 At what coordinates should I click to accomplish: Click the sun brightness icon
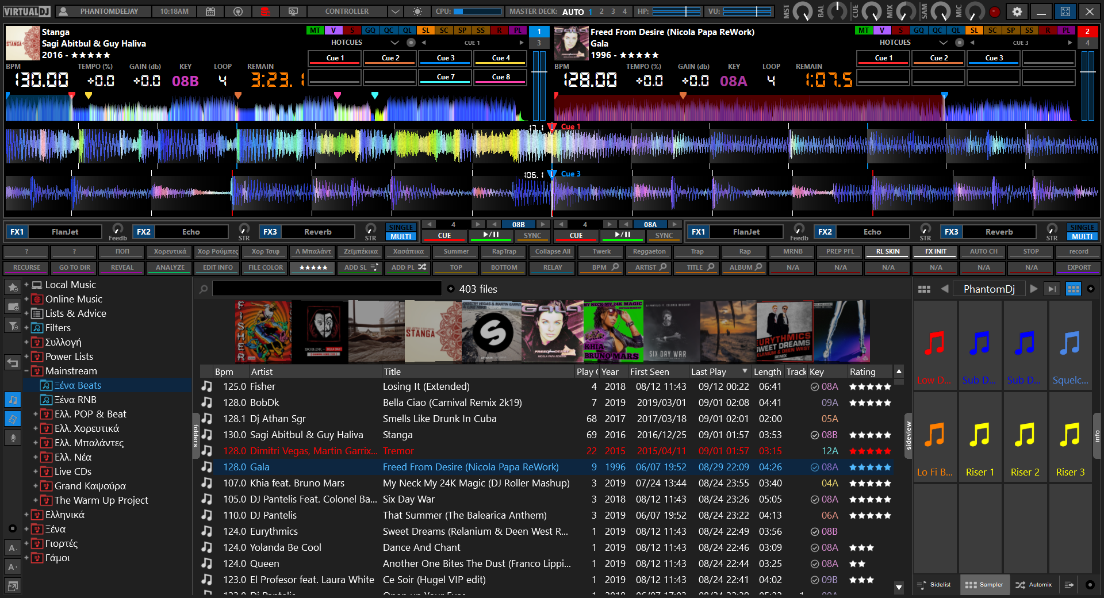417,11
